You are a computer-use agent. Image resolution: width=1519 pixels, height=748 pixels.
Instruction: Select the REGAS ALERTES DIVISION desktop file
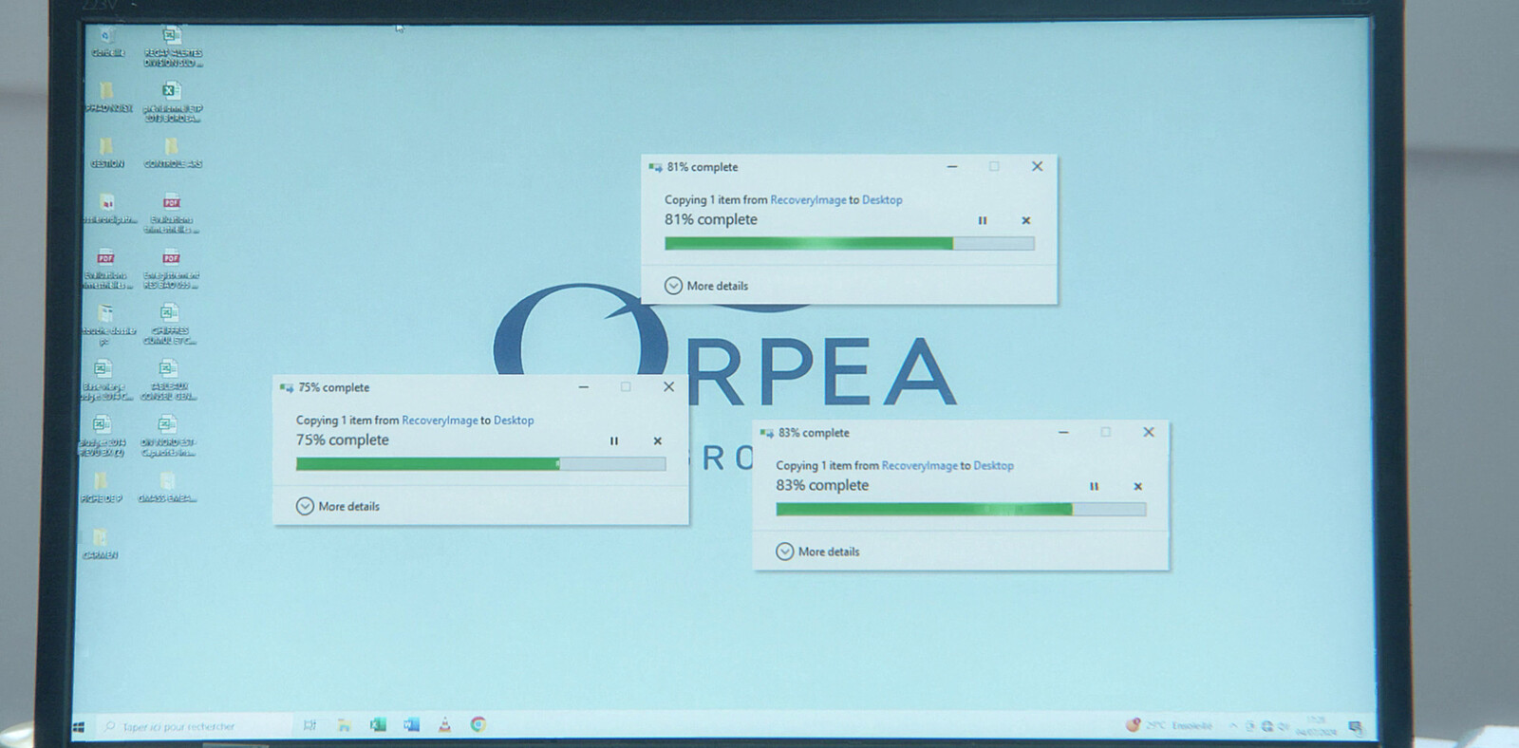coord(172,47)
